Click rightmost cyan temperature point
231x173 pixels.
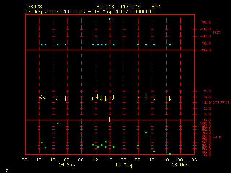(x=170, y=44)
